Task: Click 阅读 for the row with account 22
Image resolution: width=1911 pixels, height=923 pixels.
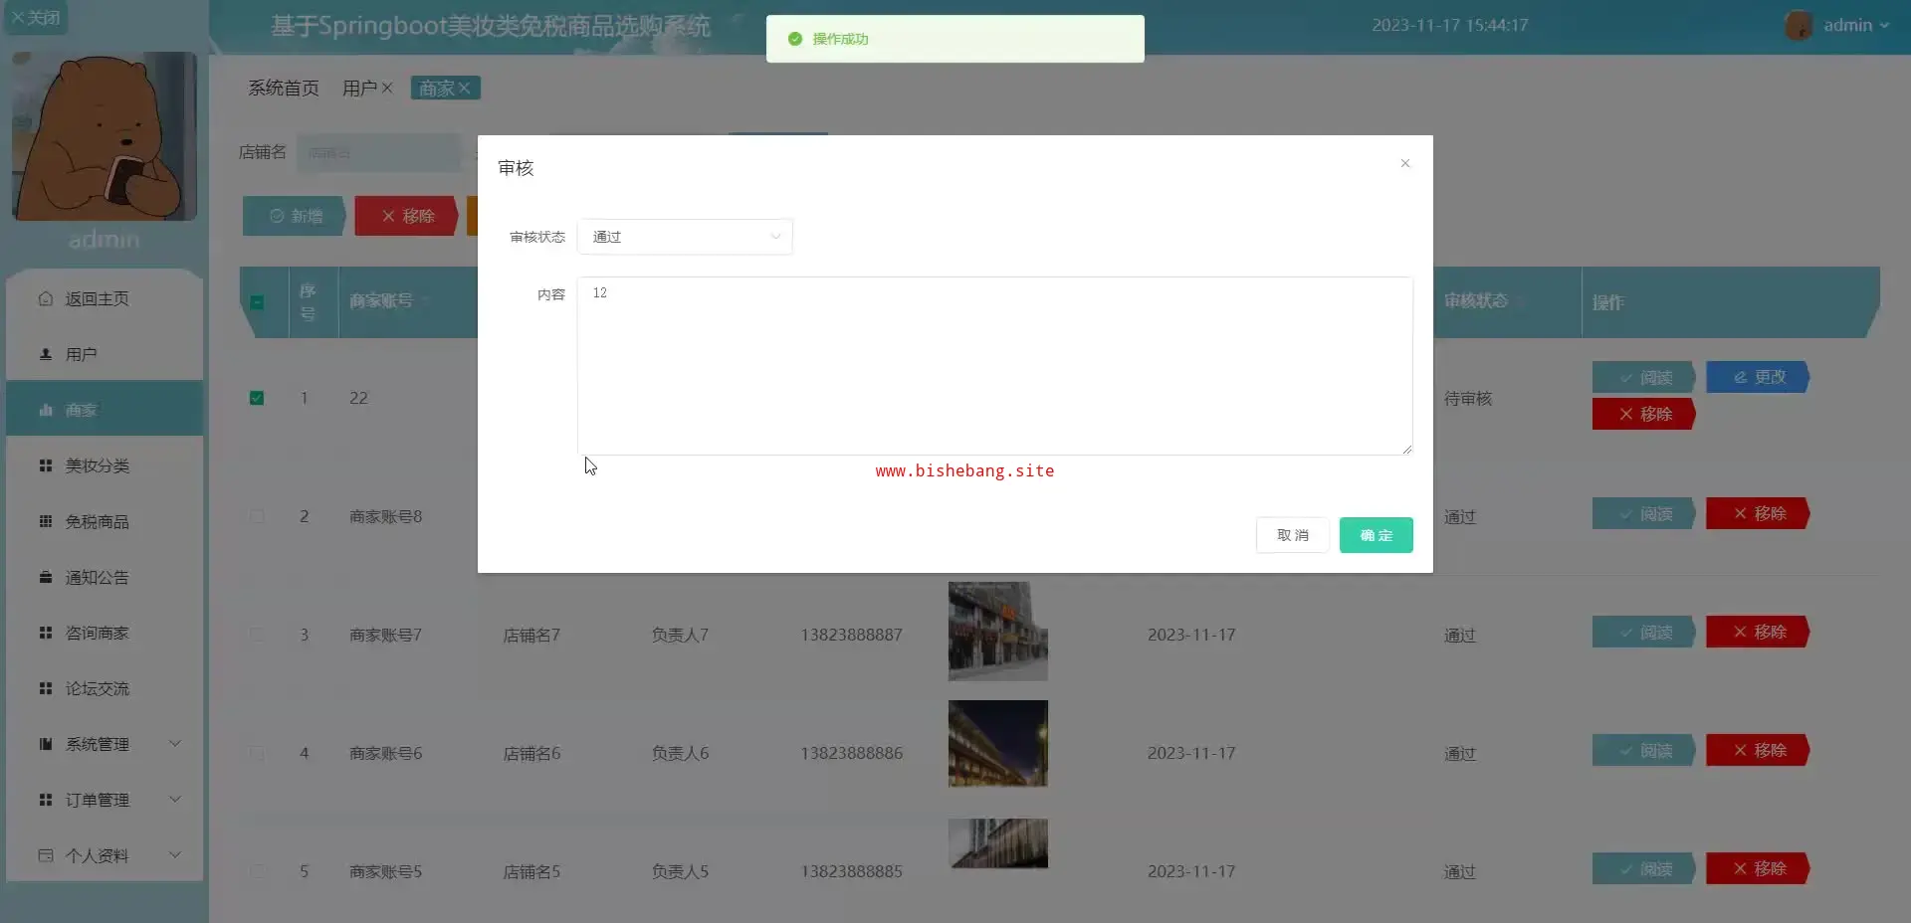Action: pos(1644,378)
